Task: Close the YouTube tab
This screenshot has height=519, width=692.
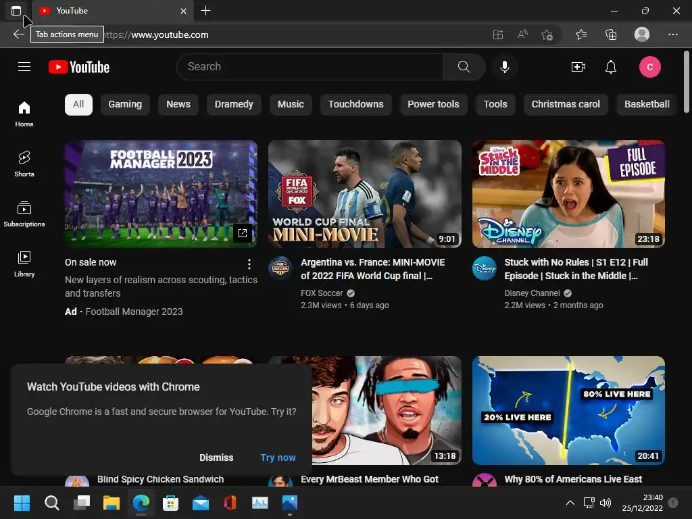Action: 183,11
